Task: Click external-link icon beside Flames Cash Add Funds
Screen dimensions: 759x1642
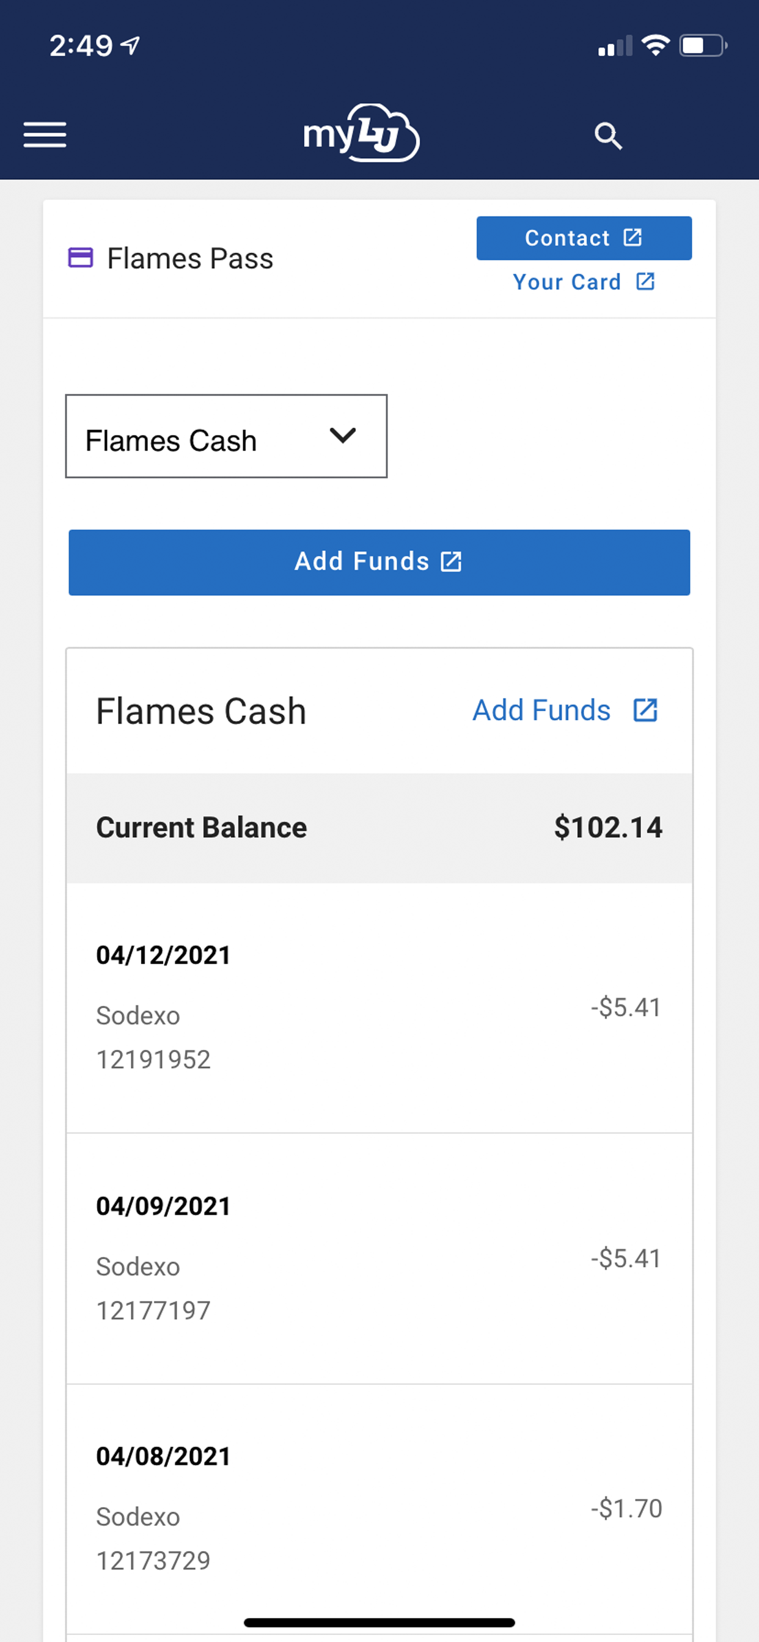Action: (x=645, y=710)
